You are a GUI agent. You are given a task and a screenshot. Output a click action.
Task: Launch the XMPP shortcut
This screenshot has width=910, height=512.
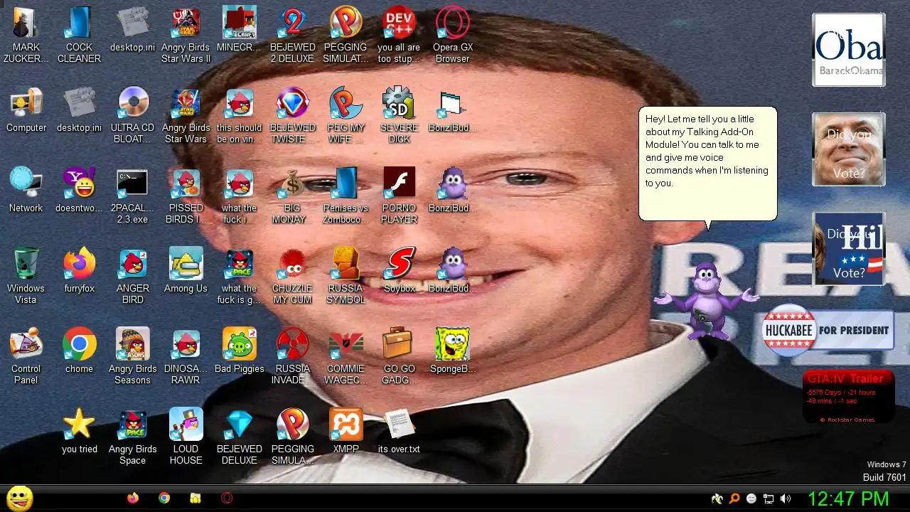tap(346, 432)
